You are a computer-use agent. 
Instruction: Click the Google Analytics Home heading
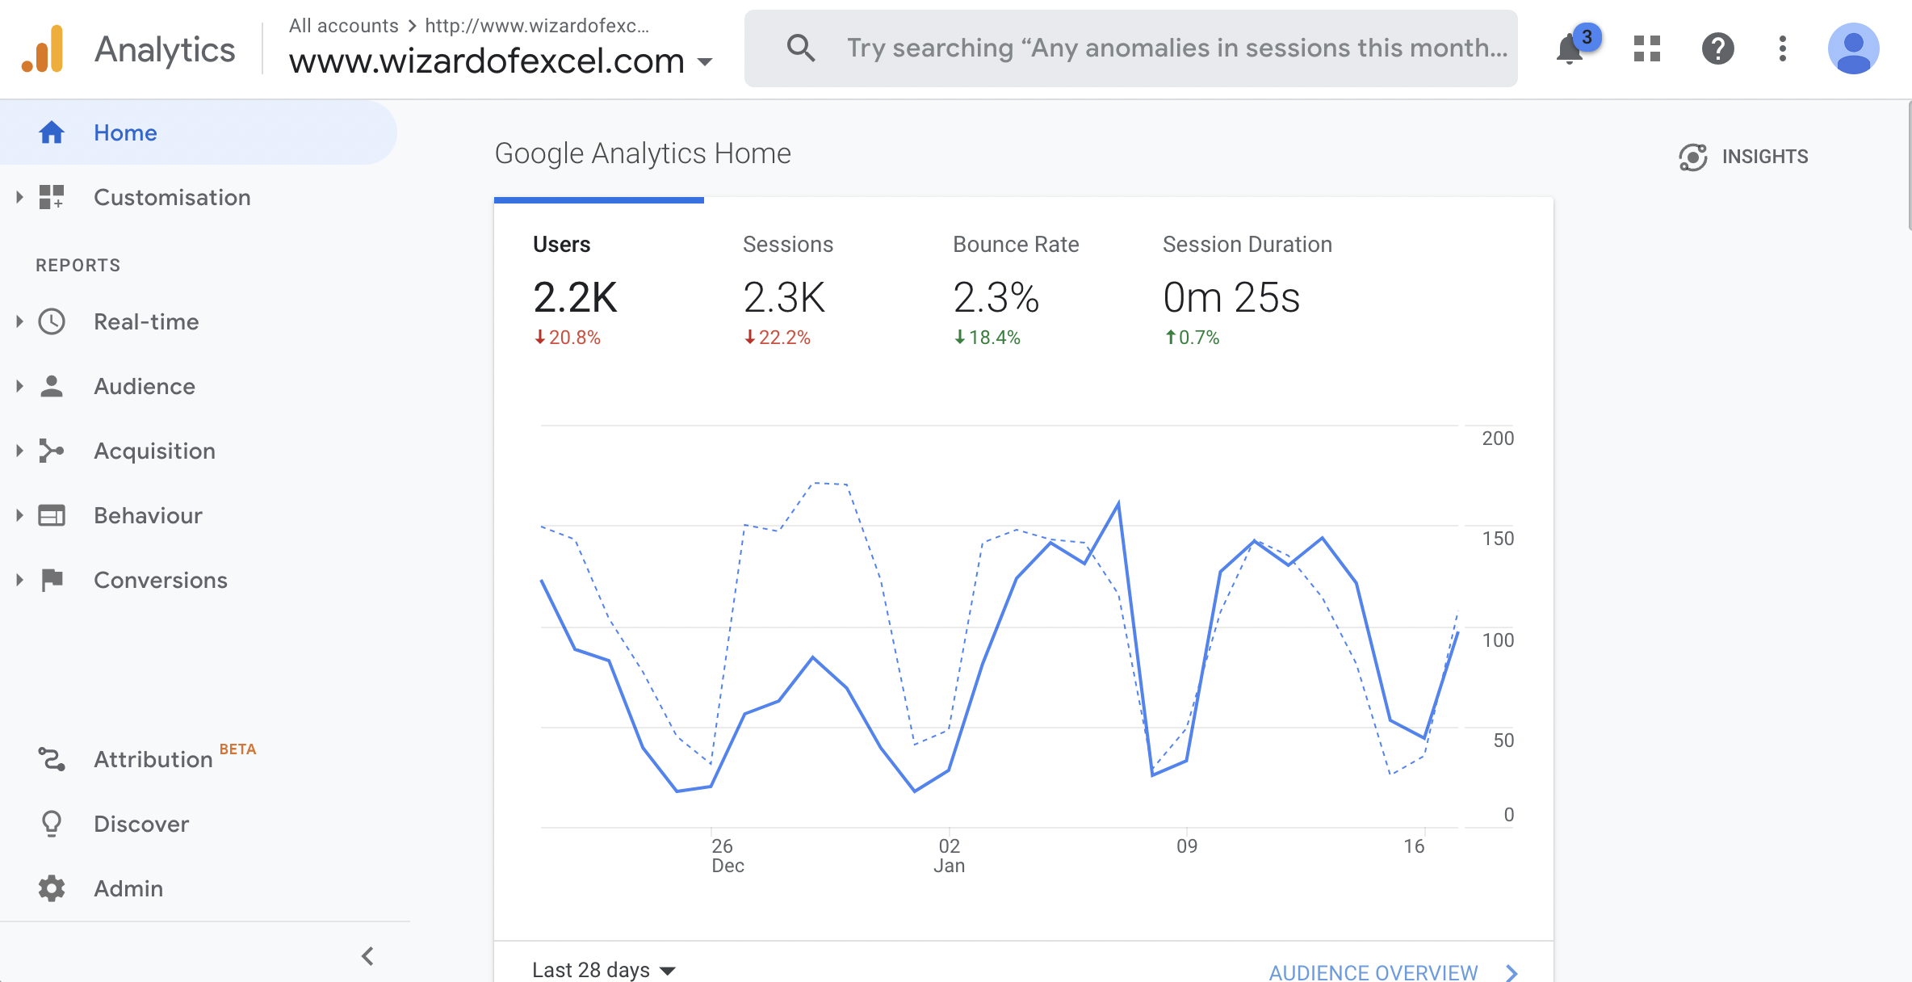point(643,153)
